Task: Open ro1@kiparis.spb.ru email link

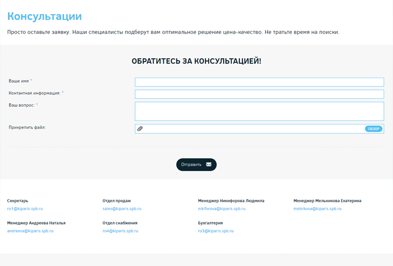Action: coord(25,209)
